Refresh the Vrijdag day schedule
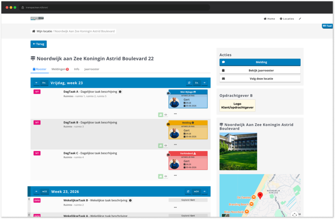The image size is (335, 219). 189,83
